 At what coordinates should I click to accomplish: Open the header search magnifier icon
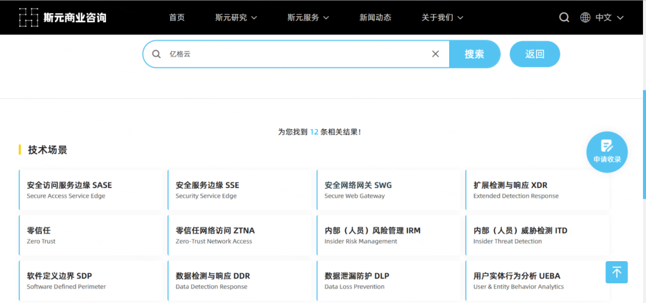tap(564, 17)
